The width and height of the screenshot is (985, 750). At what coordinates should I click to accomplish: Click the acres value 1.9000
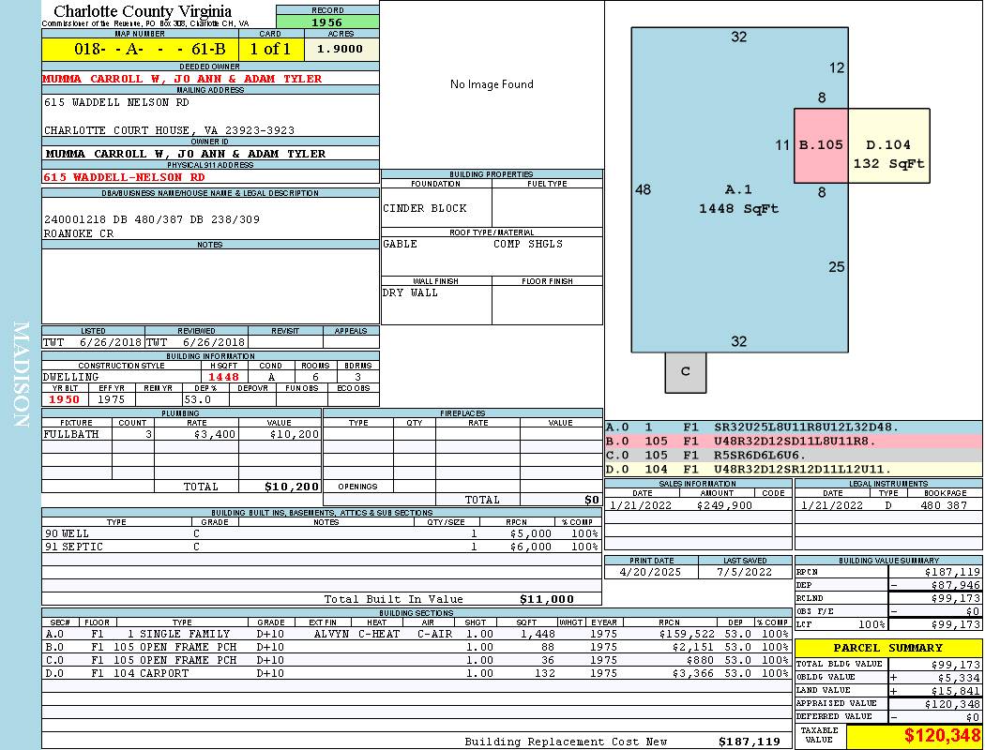click(x=341, y=49)
